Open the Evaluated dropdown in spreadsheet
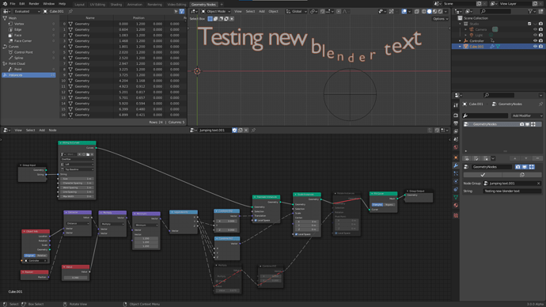546x307 pixels. coord(27,12)
